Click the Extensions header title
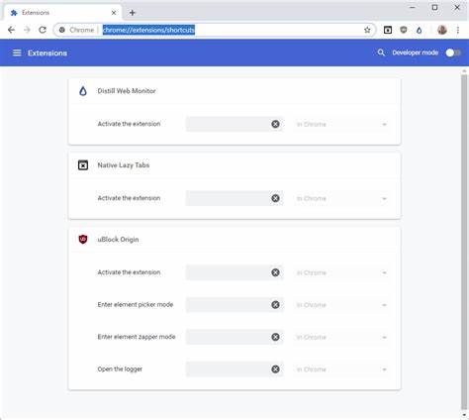Screen dimensions: 469x420 [47, 52]
